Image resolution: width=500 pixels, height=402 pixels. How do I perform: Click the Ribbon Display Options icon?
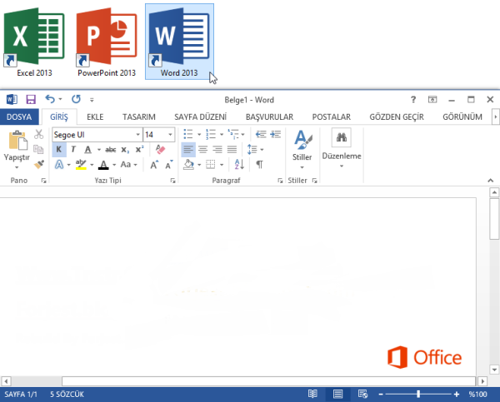coord(432,100)
